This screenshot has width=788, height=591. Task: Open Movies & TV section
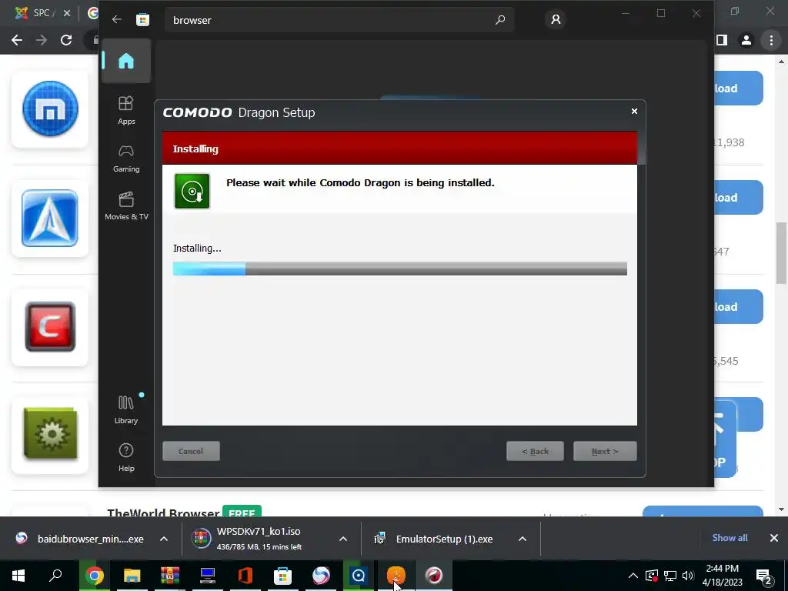[126, 206]
